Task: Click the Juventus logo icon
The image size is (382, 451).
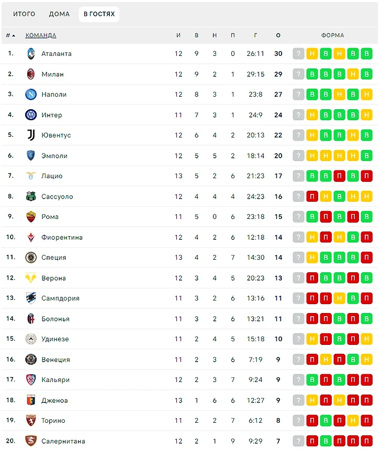Action: 31,135
